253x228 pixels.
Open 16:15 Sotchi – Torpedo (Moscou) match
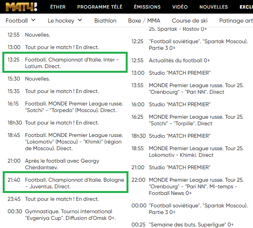[65, 107]
